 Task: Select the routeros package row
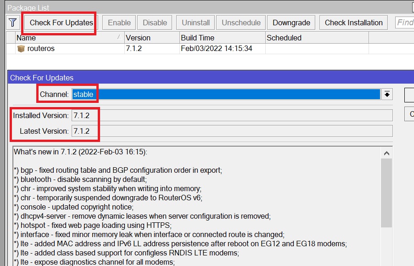[210, 49]
